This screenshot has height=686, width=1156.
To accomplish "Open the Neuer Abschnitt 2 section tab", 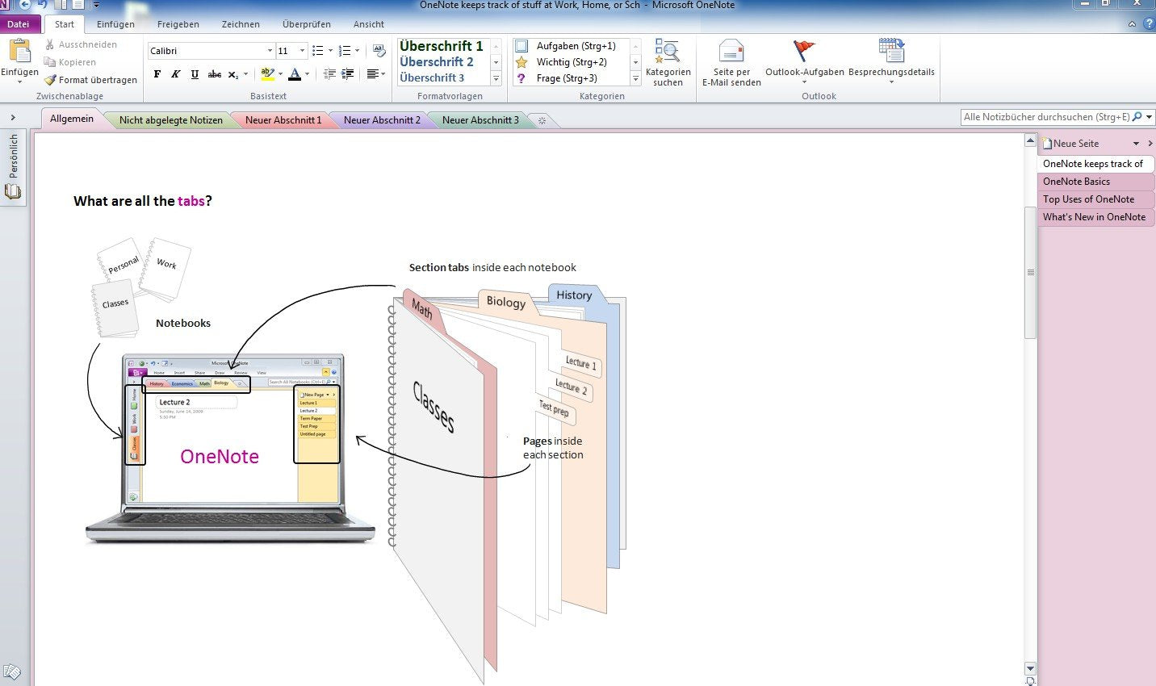I will pos(382,120).
